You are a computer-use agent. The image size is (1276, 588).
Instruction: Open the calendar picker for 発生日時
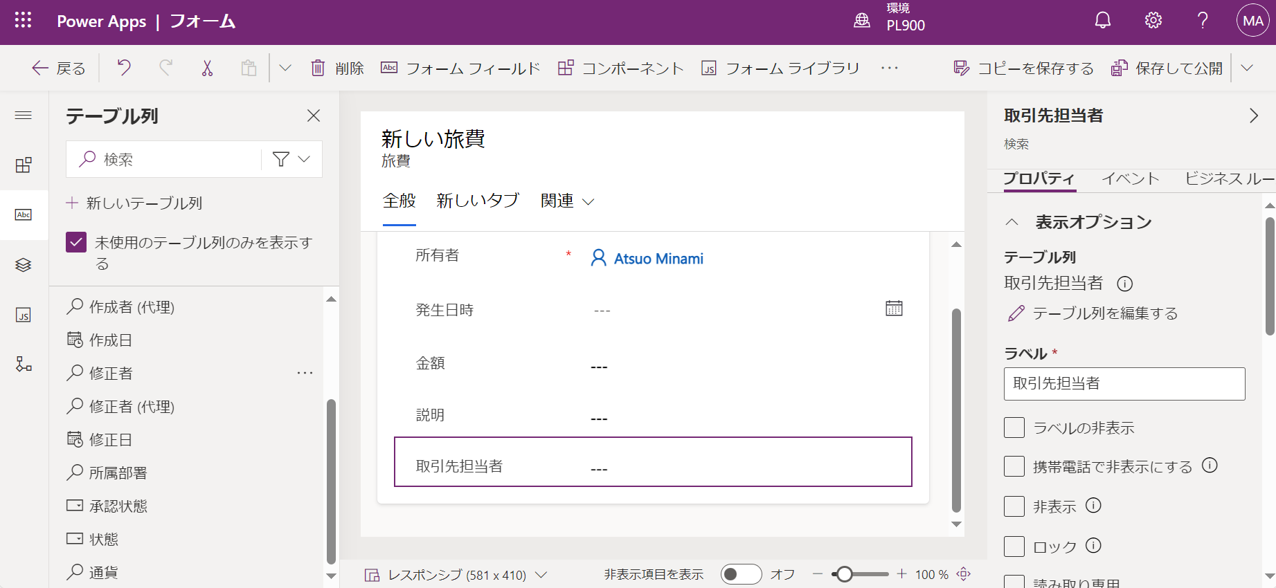pyautogui.click(x=894, y=309)
